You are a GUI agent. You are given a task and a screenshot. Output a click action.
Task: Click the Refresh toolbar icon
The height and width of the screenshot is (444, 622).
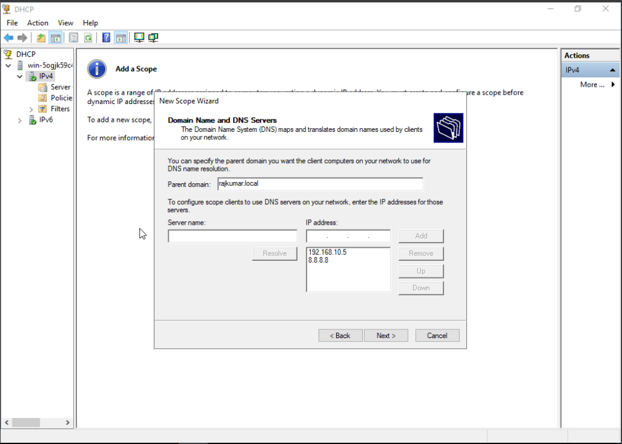click(88, 38)
